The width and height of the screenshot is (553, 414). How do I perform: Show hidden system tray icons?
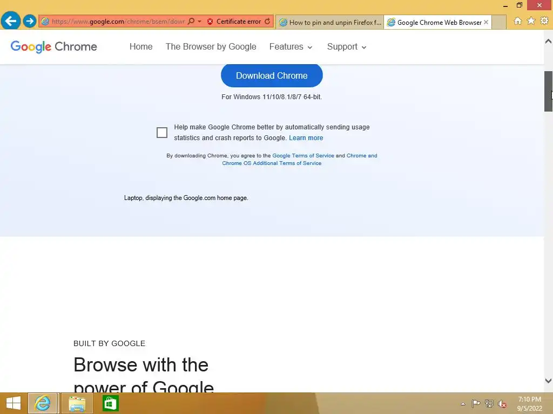[463, 404]
